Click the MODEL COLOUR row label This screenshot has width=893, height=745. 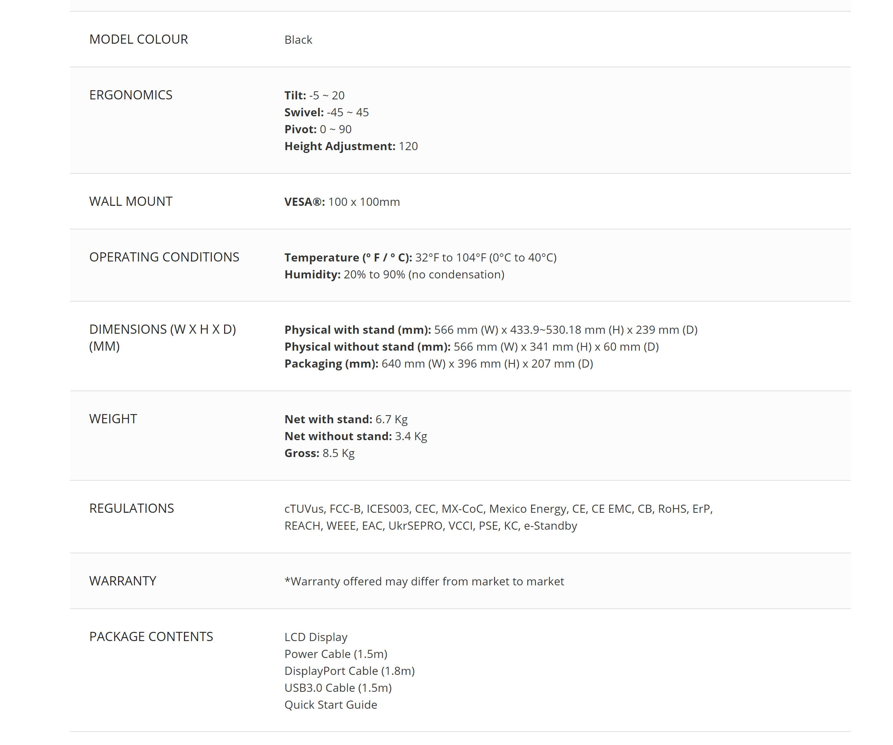tap(138, 39)
